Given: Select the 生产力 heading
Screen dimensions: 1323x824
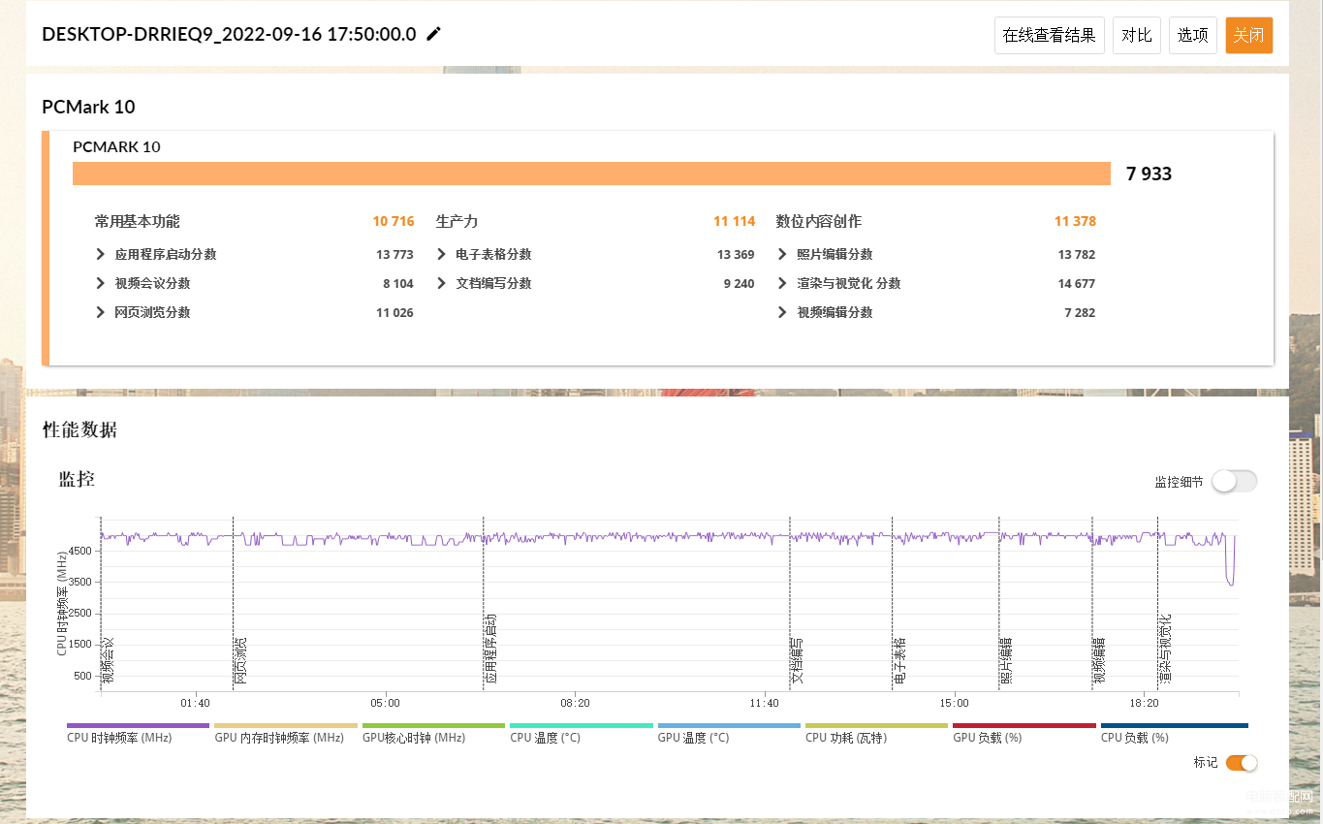Looking at the screenshot, I should pyautogui.click(x=457, y=221).
